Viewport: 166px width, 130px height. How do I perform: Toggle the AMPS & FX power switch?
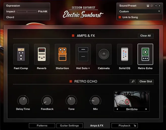[x=73, y=36]
